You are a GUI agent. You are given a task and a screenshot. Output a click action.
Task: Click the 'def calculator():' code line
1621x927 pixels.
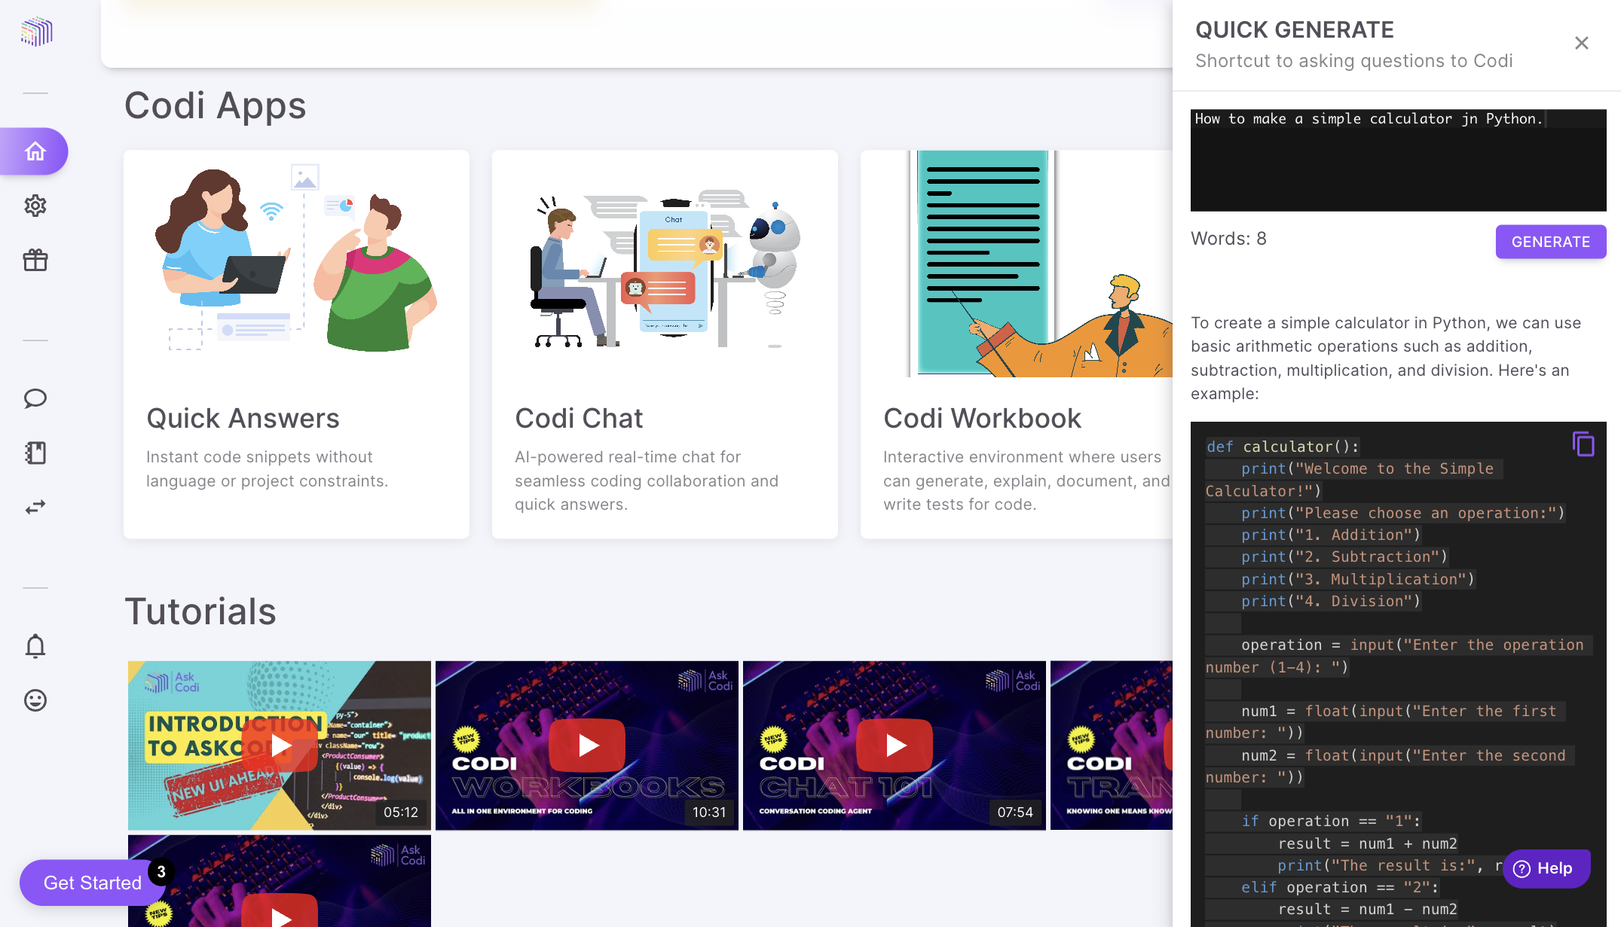point(1283,447)
